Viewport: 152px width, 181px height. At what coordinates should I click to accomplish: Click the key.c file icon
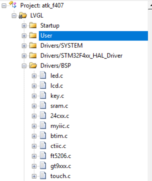point(43,95)
